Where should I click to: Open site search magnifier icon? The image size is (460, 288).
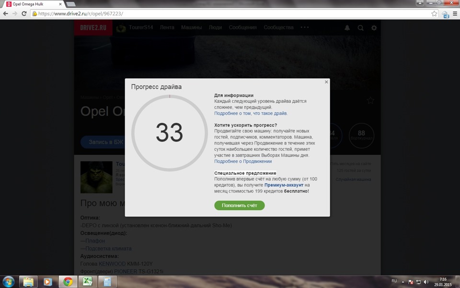click(360, 28)
